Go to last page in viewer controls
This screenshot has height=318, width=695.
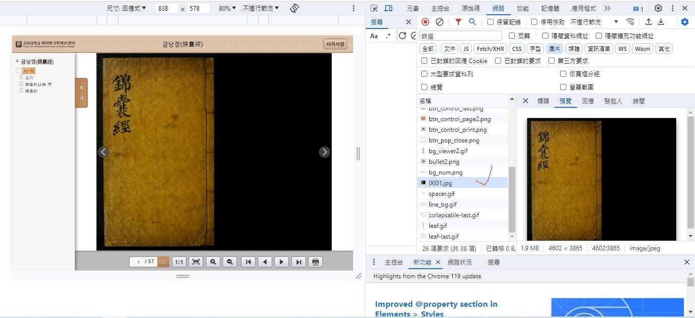(x=299, y=262)
